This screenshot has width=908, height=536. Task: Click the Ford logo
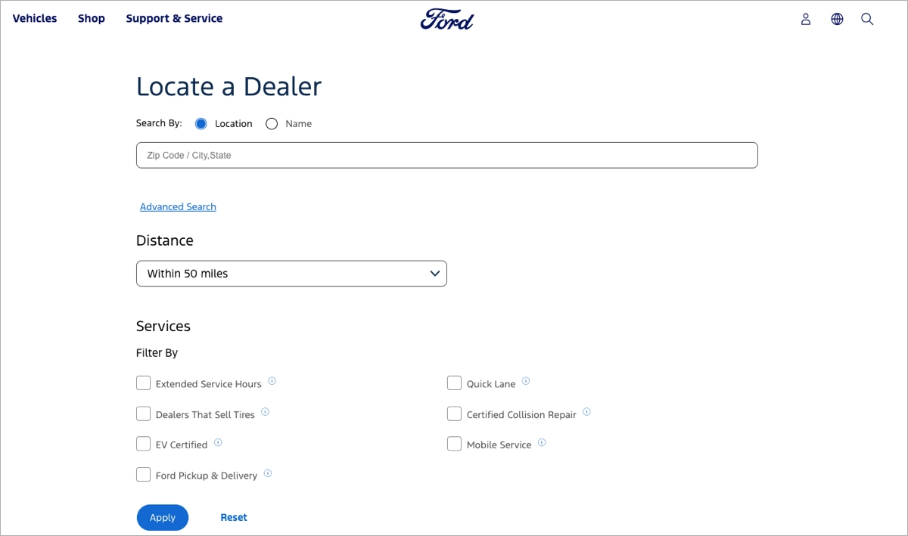click(446, 19)
